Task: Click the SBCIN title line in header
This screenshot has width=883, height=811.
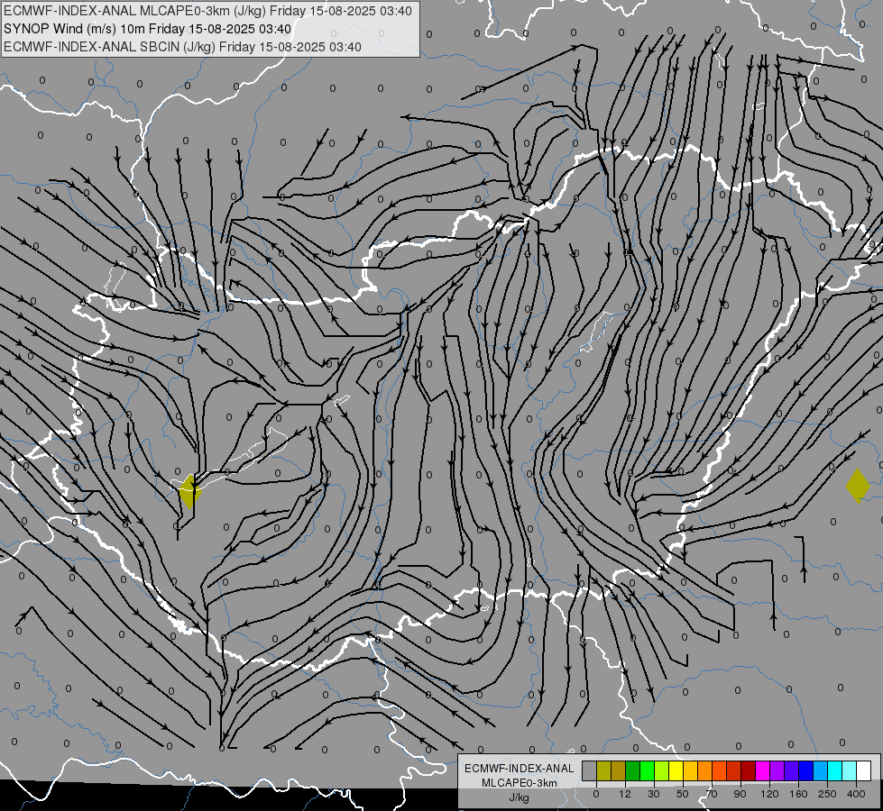Action: 182,47
